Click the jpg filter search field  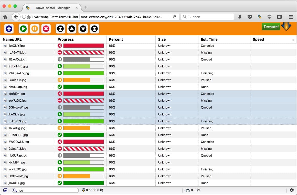[x=45, y=190]
